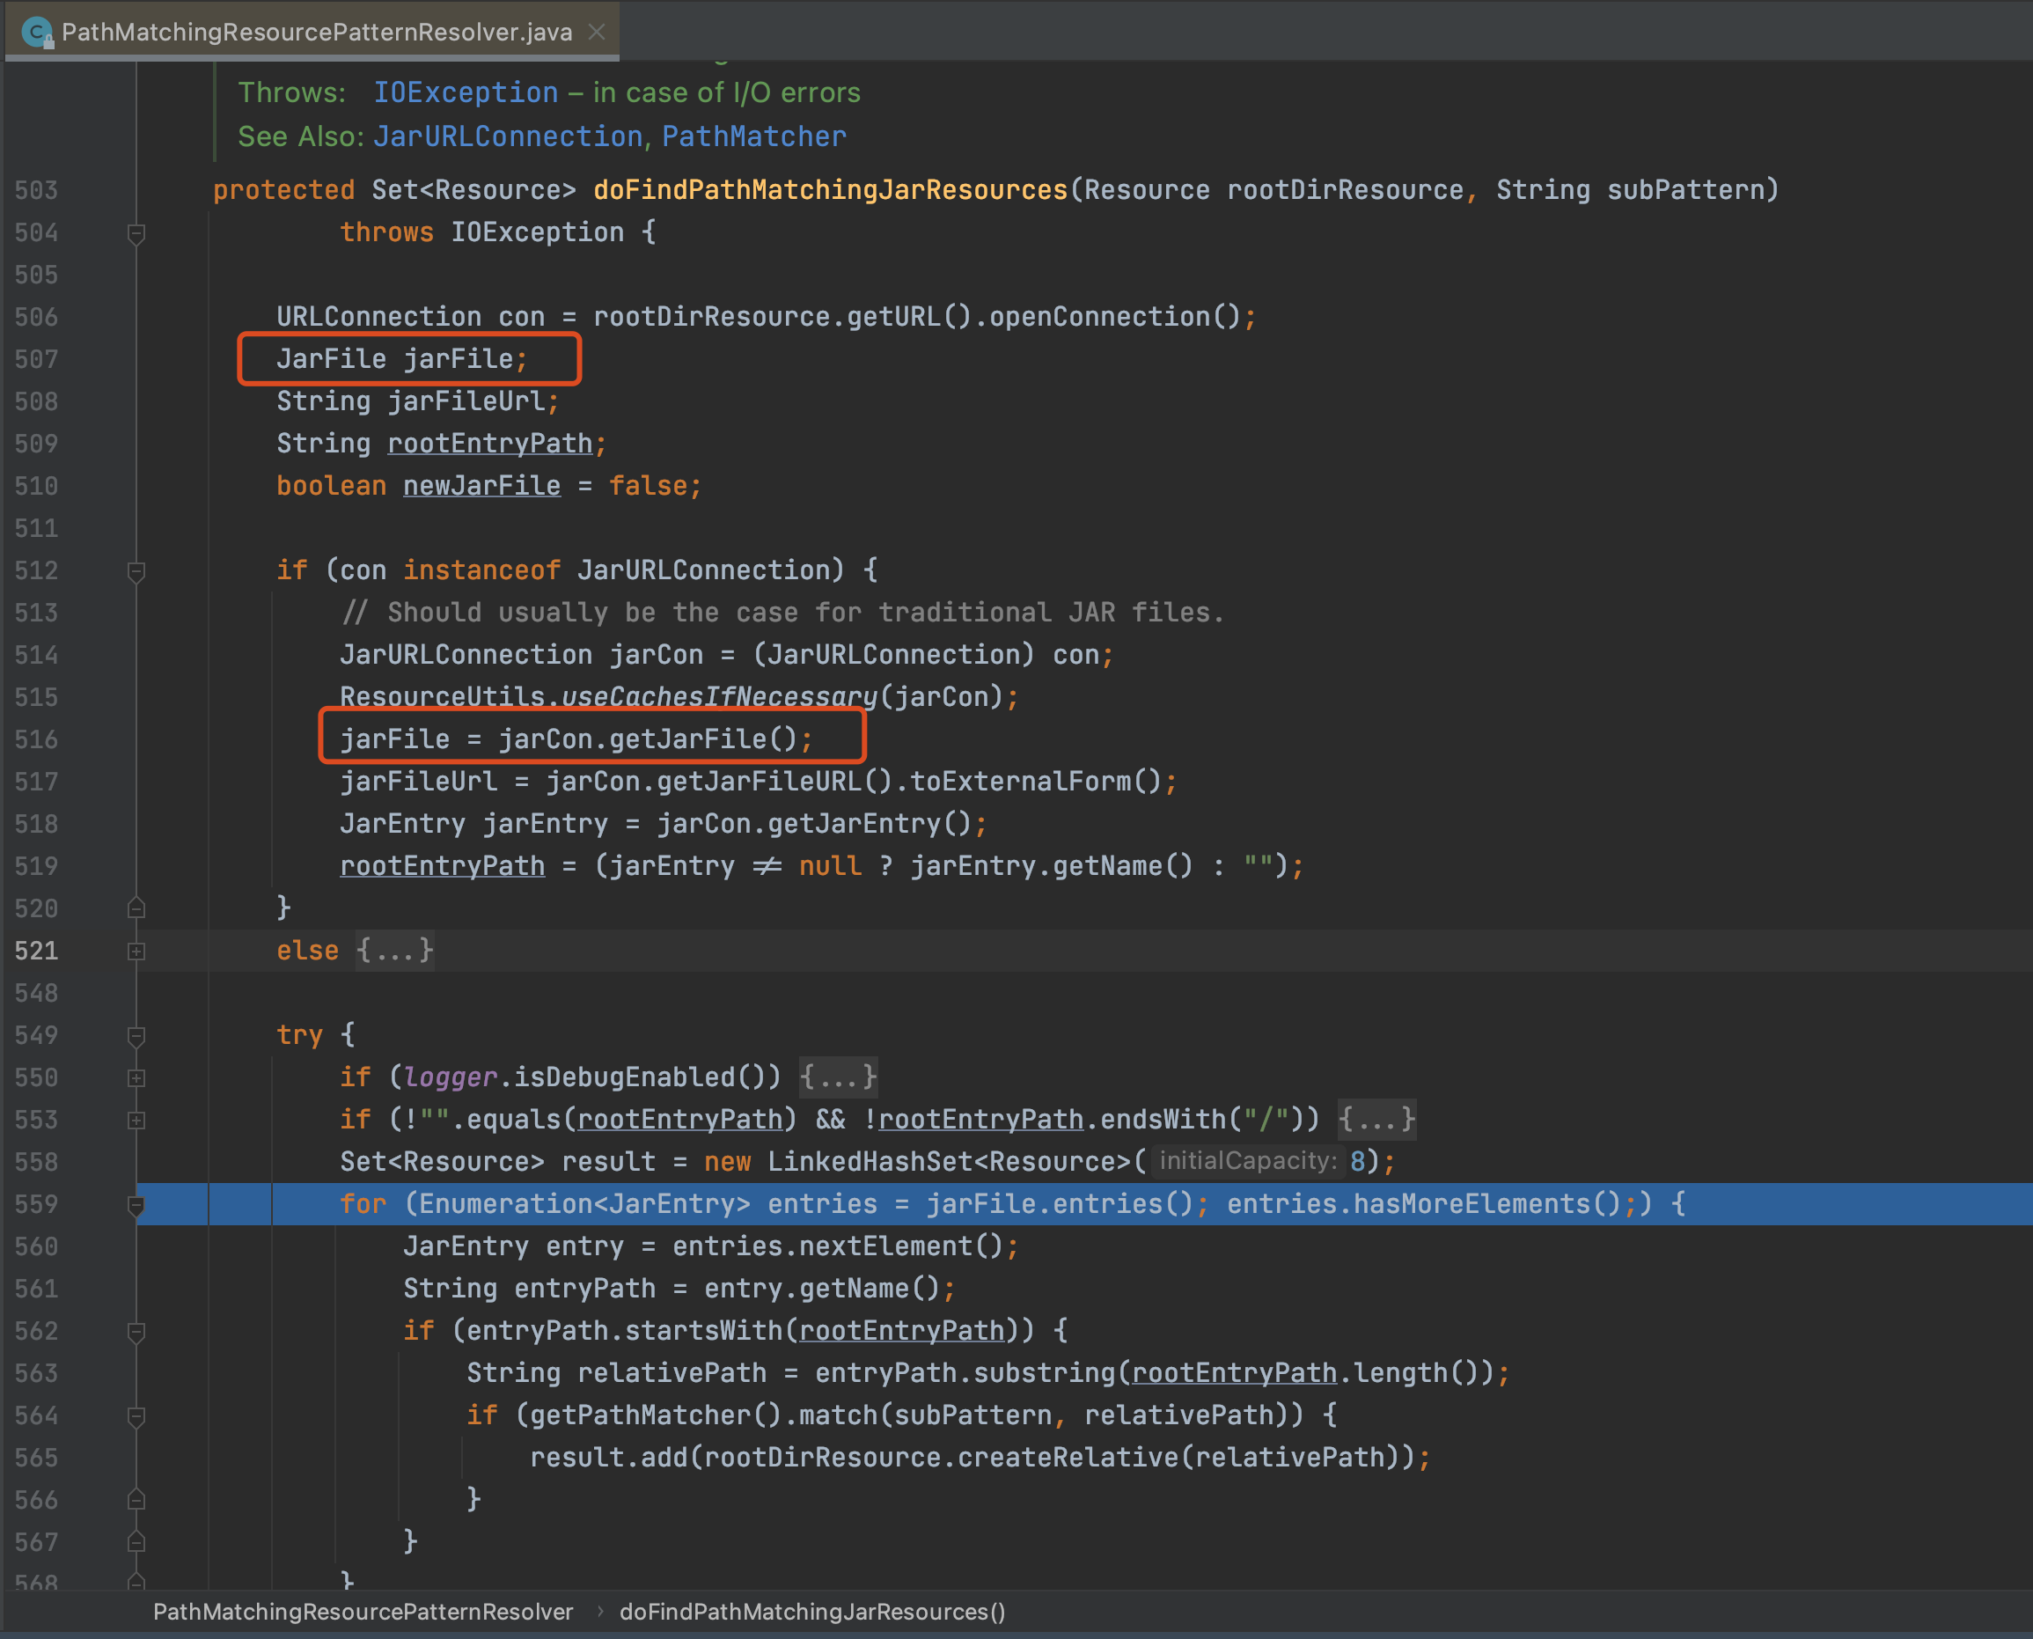Click the 'logger' field on line 550
This screenshot has width=2033, height=1639.
coord(451,1077)
